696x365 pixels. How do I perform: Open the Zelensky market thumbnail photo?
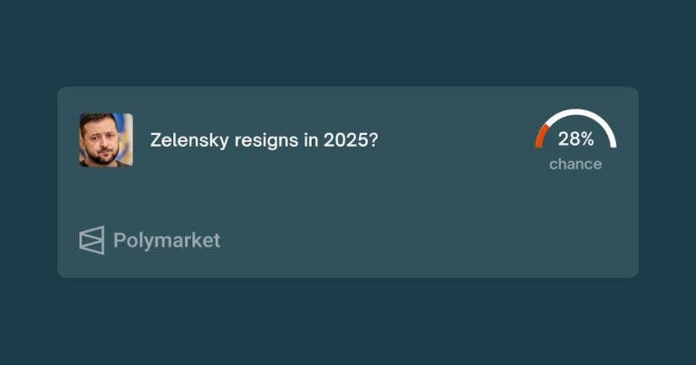[x=106, y=139]
